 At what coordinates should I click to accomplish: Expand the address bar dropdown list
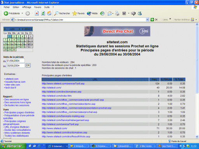147,20
